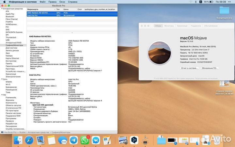
Task: Select the Intel Iris Pro table row
Action: 72,15
